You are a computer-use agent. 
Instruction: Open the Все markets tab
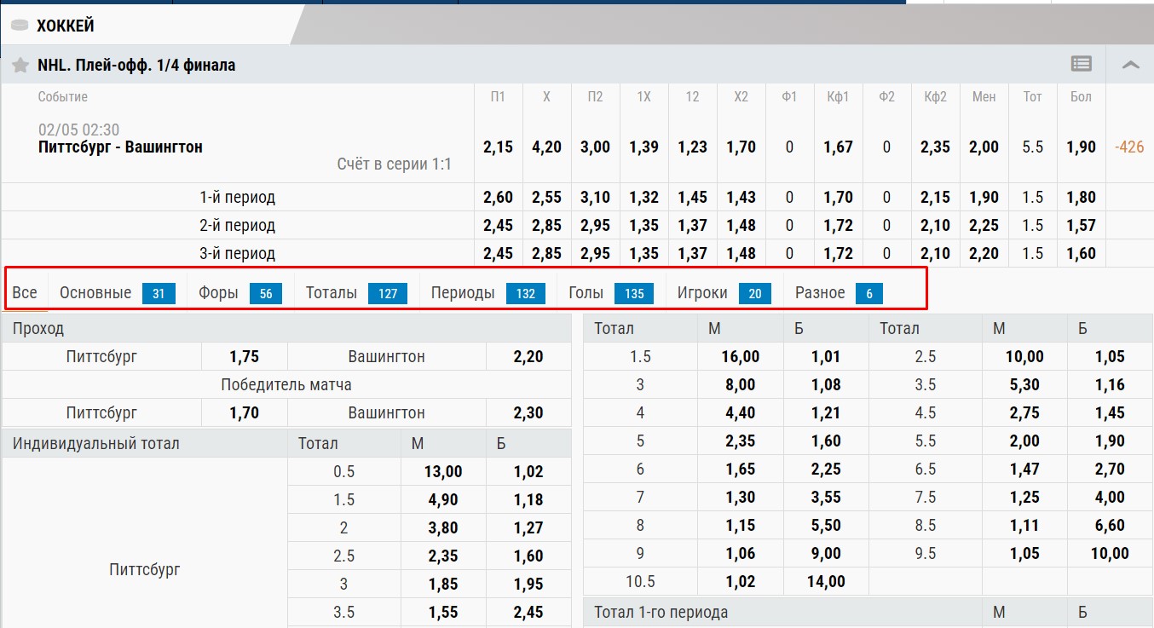[25, 292]
